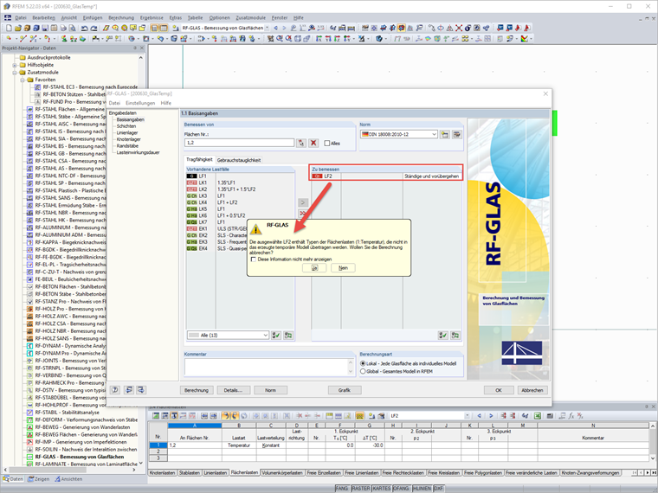Click the Open file folder icon in the toolbar
Screen dimensions: 658x493
pos(17,28)
